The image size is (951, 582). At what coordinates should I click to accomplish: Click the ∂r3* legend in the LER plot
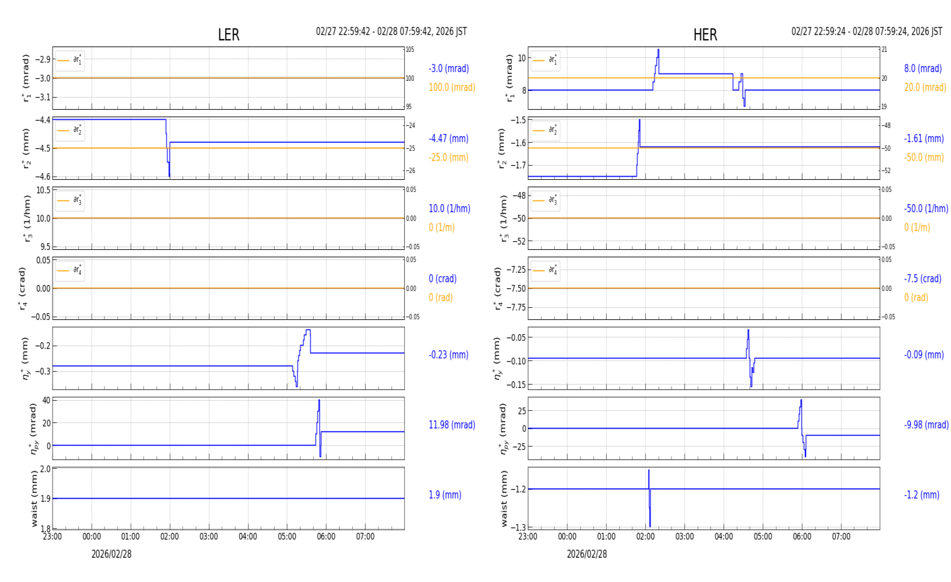pos(70,201)
